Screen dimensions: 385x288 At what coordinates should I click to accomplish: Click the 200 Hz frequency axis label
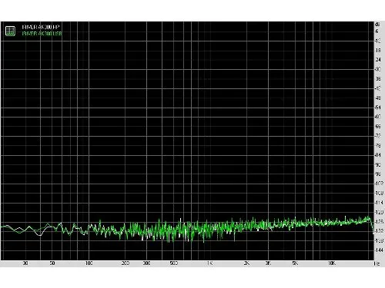(126, 263)
